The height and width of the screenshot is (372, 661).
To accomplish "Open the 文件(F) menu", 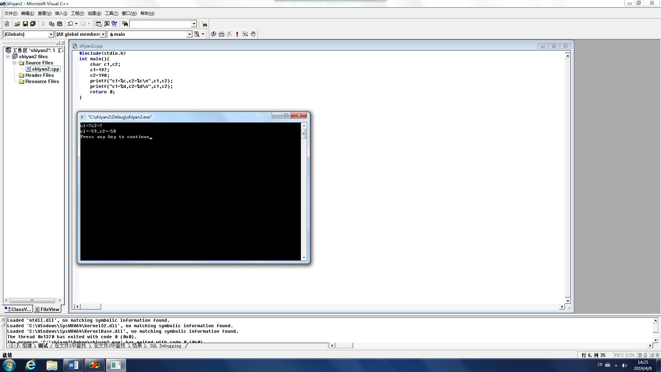I will (11, 13).
